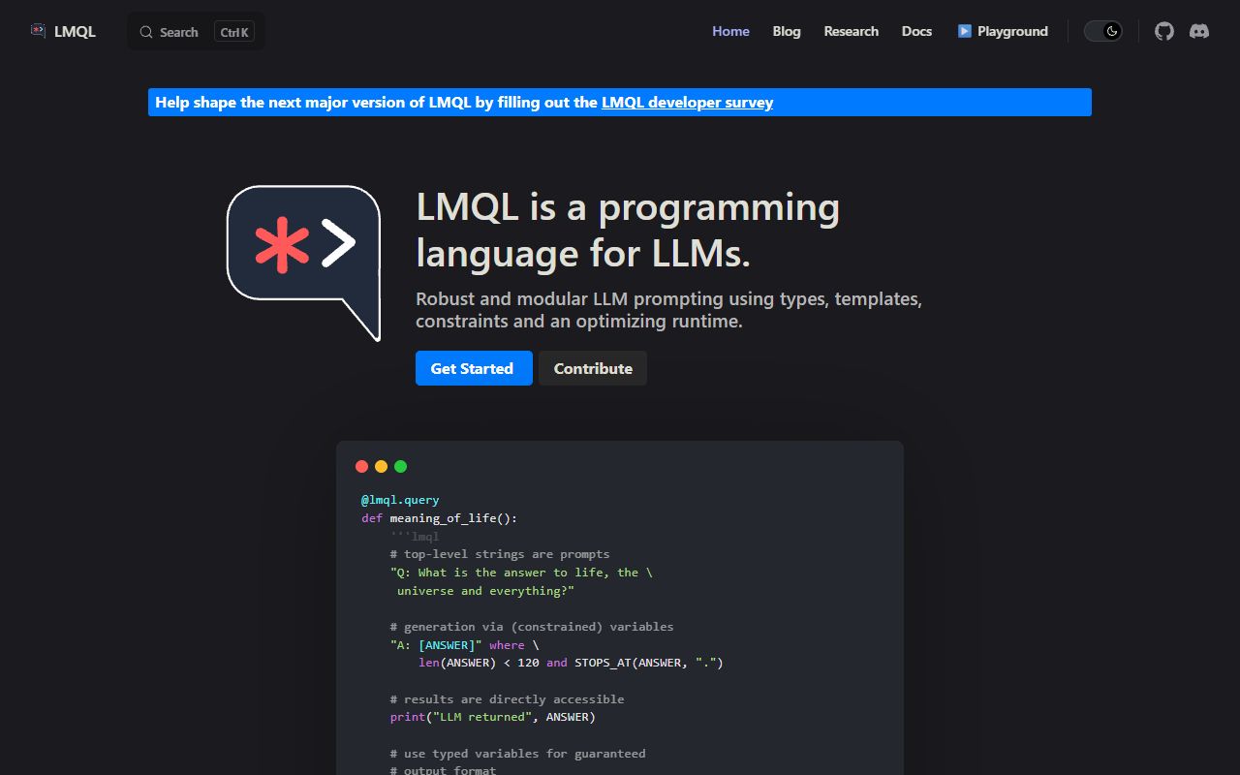
Task: Click the Contribute button
Action: tap(592, 368)
